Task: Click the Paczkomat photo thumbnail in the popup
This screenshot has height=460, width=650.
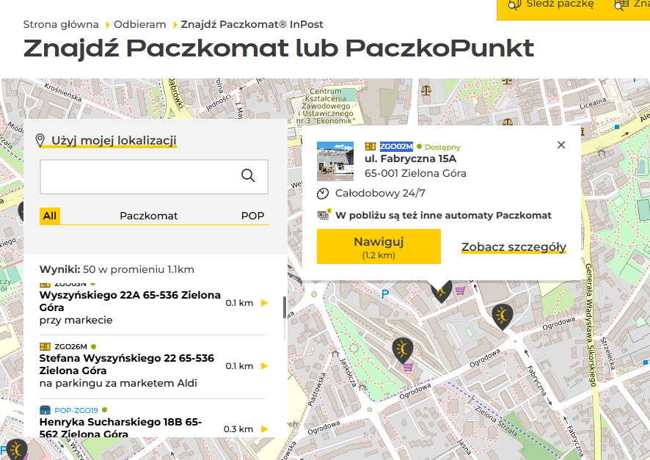Action: coord(335,161)
